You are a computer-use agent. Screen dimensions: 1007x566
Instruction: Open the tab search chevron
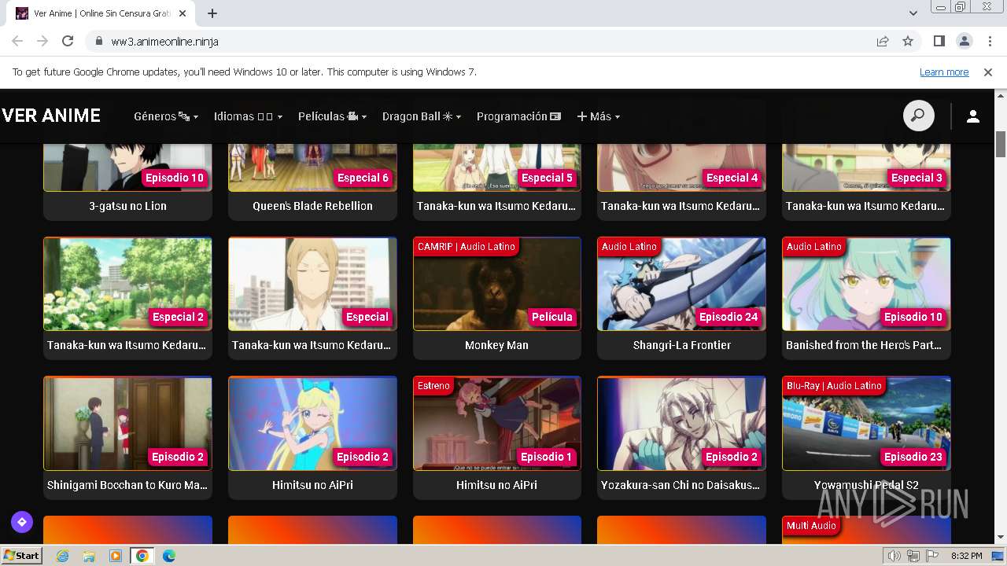913,13
